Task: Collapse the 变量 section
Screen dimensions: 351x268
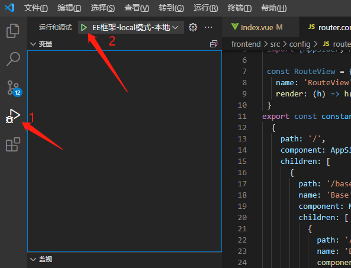Action: (41, 44)
